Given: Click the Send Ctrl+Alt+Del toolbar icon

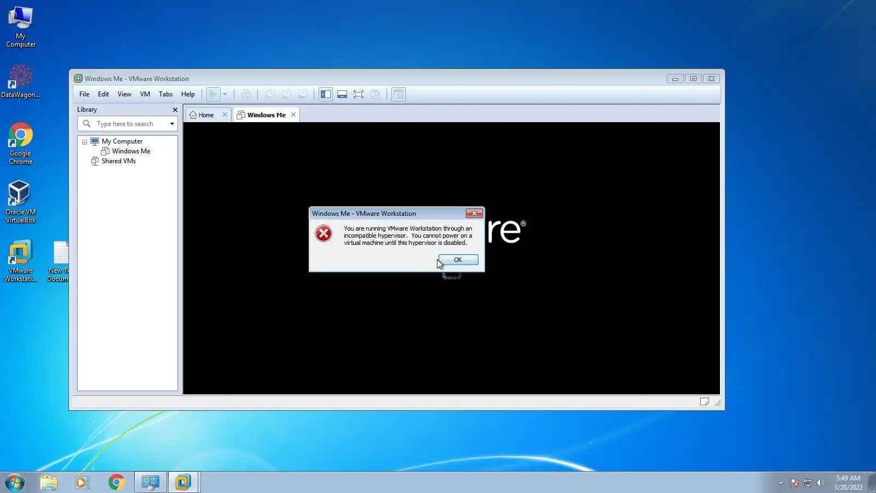Looking at the screenshot, I should 246,94.
